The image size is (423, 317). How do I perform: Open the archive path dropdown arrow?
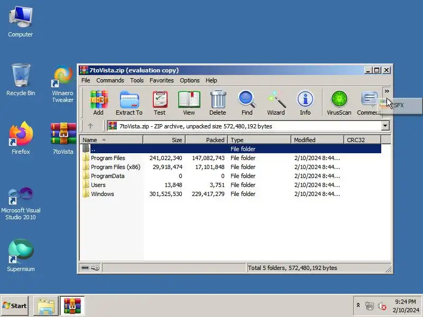(385, 126)
